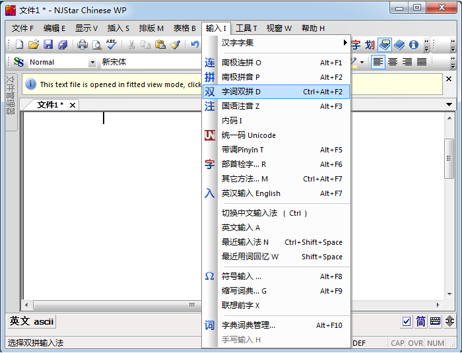Toggle the instant dictionary book-with-bubble icon

pos(385,45)
